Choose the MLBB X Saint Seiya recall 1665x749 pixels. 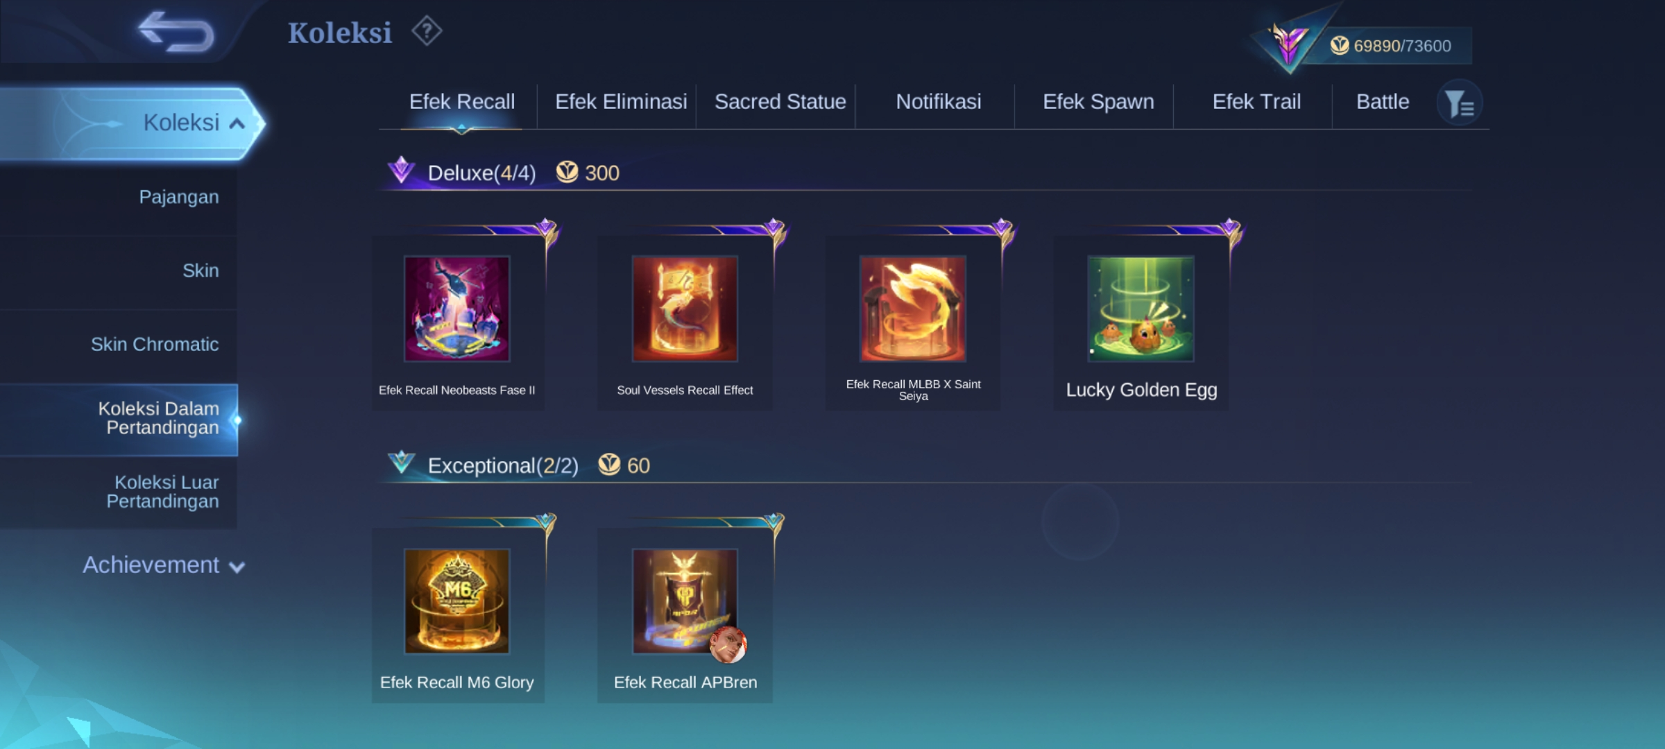(913, 309)
